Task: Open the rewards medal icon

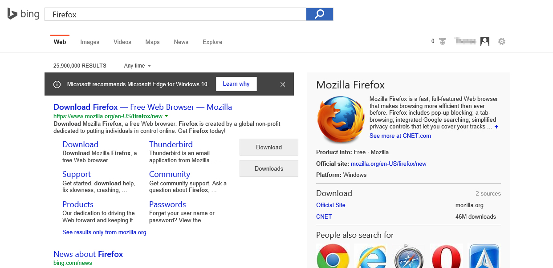Action: (442, 41)
